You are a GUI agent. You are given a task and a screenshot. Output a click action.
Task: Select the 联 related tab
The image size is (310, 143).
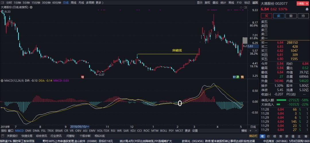coord(287,136)
